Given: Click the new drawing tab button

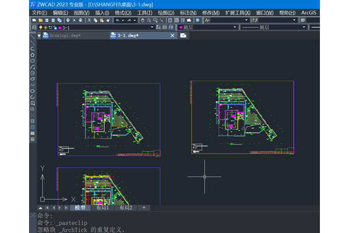Looking at the screenshot, I should click(x=183, y=36).
